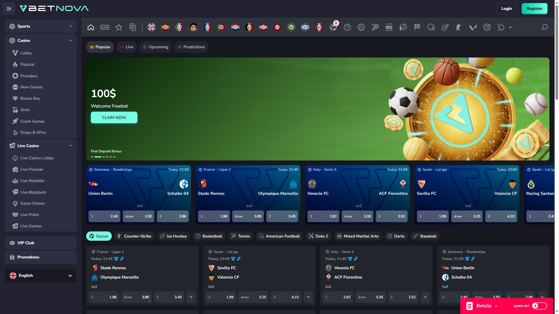
Task: Select the tennis racket icon in sports bar
Action: (x=375, y=27)
